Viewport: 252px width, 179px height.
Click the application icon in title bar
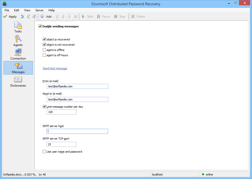[5, 4]
